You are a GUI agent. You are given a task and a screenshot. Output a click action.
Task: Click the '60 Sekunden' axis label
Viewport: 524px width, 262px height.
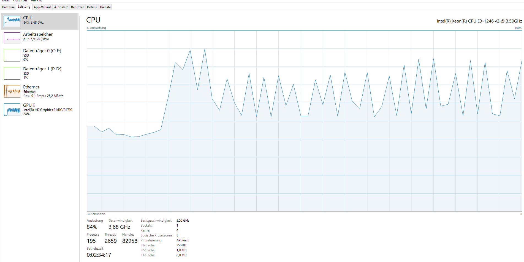(96, 214)
